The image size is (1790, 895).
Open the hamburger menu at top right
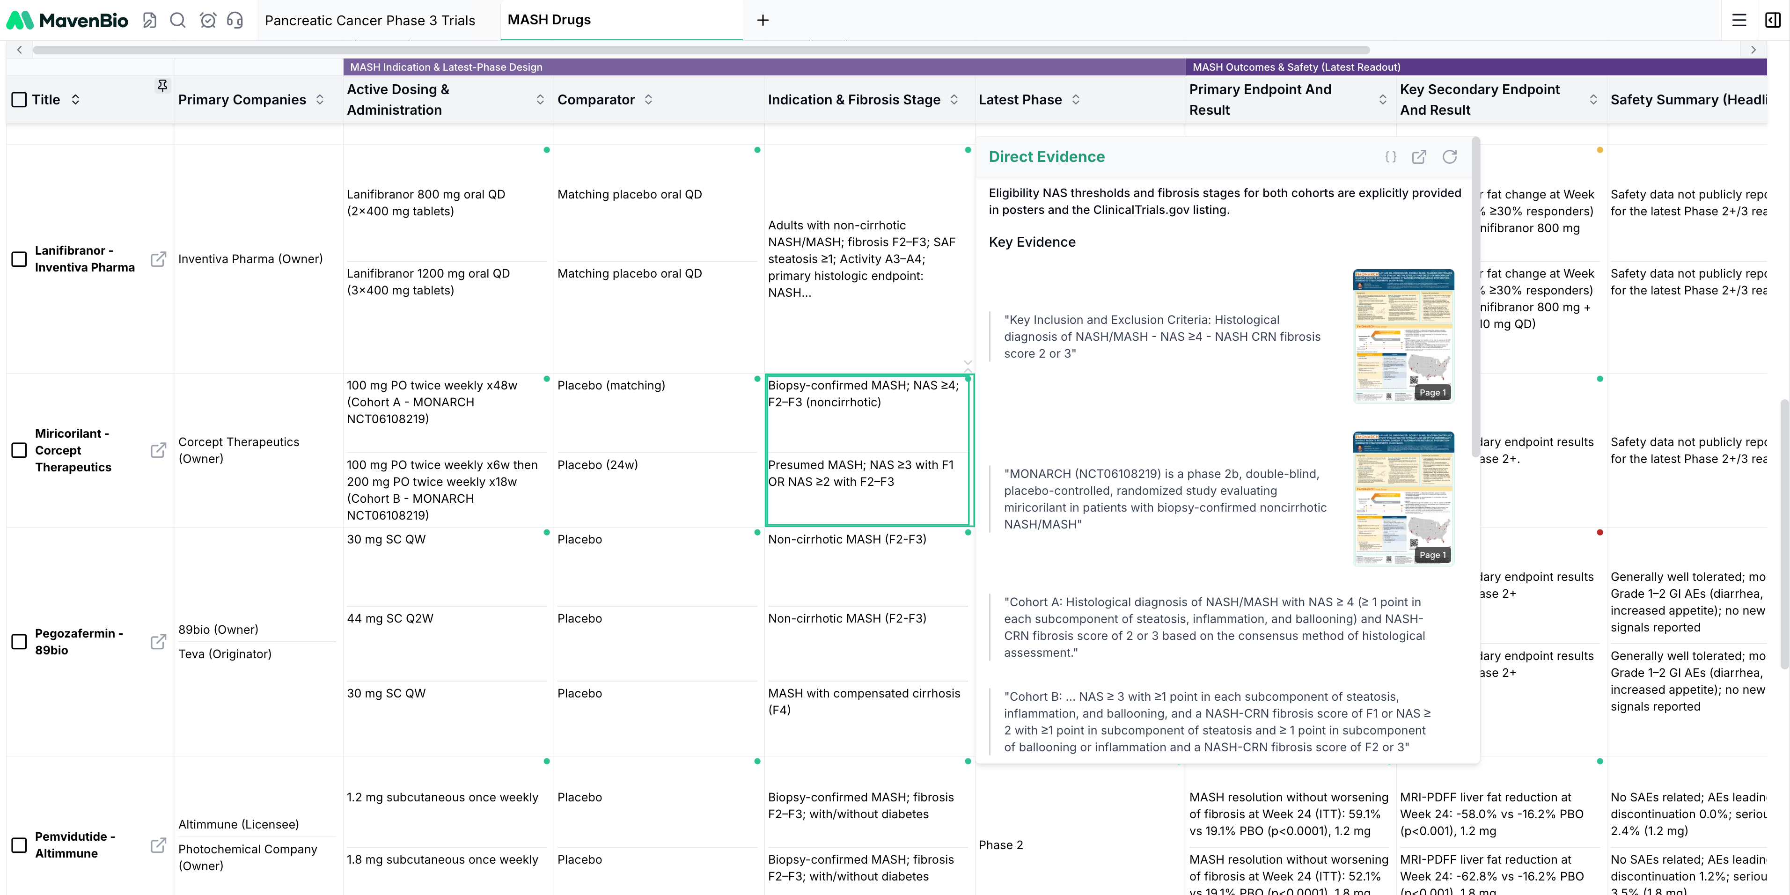tap(1739, 20)
